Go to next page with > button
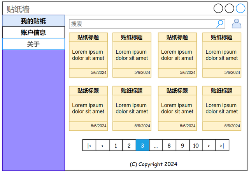Viewport: 249px width, 172px height. pyautogui.click(x=209, y=145)
